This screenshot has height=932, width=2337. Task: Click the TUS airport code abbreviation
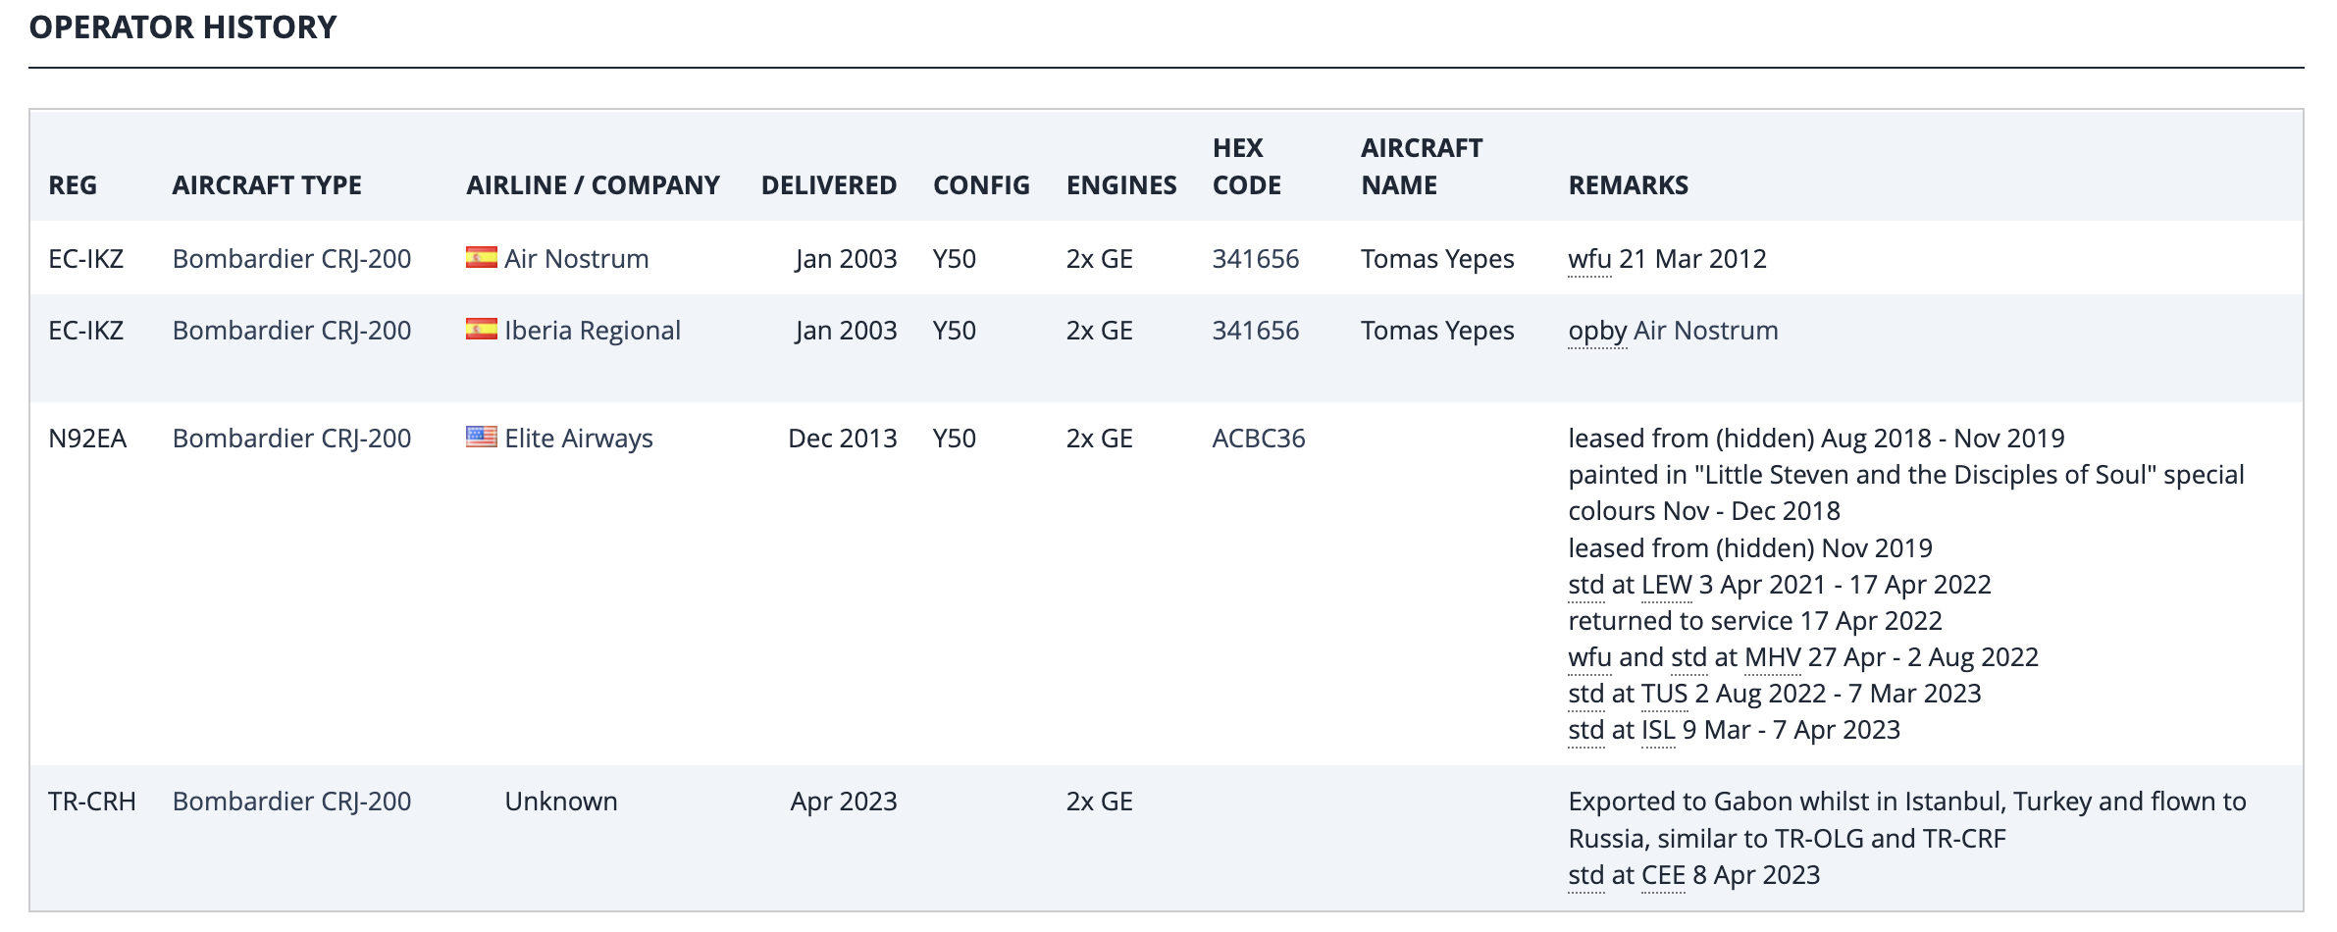pyautogui.click(x=1664, y=694)
